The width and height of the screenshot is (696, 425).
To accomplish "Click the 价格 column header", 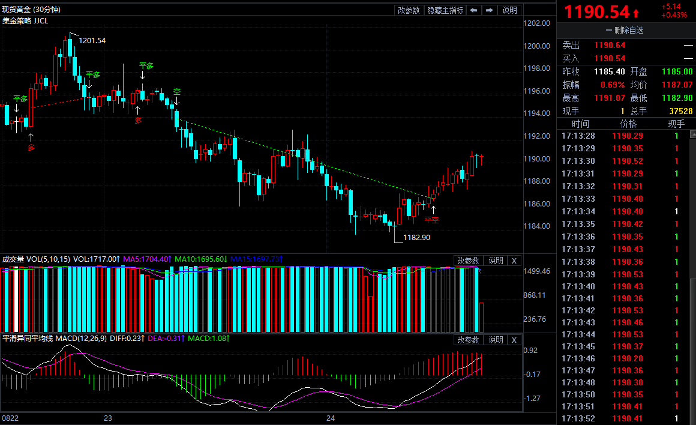I will tap(628, 124).
